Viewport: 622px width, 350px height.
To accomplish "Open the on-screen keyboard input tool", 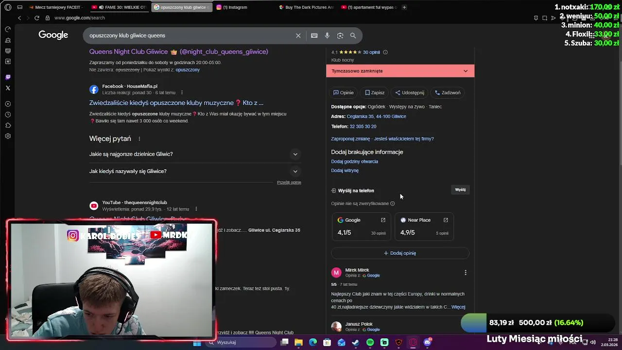I will 314,35.
